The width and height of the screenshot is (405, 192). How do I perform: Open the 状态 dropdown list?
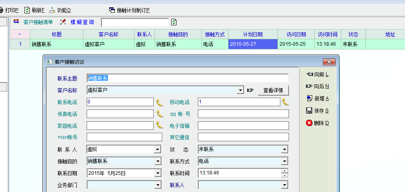(x=284, y=150)
